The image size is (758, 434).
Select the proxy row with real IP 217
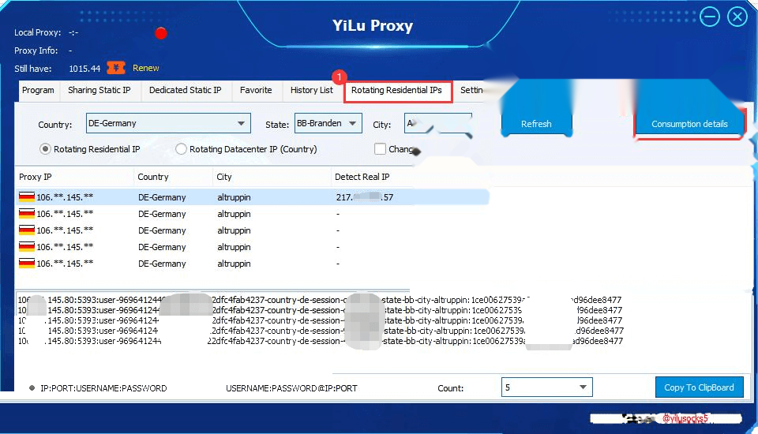[x=253, y=197]
